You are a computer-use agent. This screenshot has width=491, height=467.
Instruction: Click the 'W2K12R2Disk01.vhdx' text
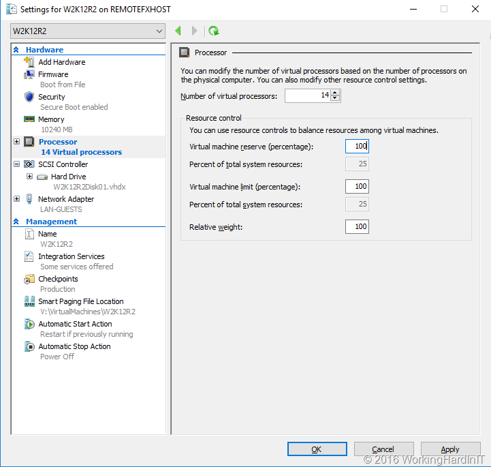click(x=89, y=187)
